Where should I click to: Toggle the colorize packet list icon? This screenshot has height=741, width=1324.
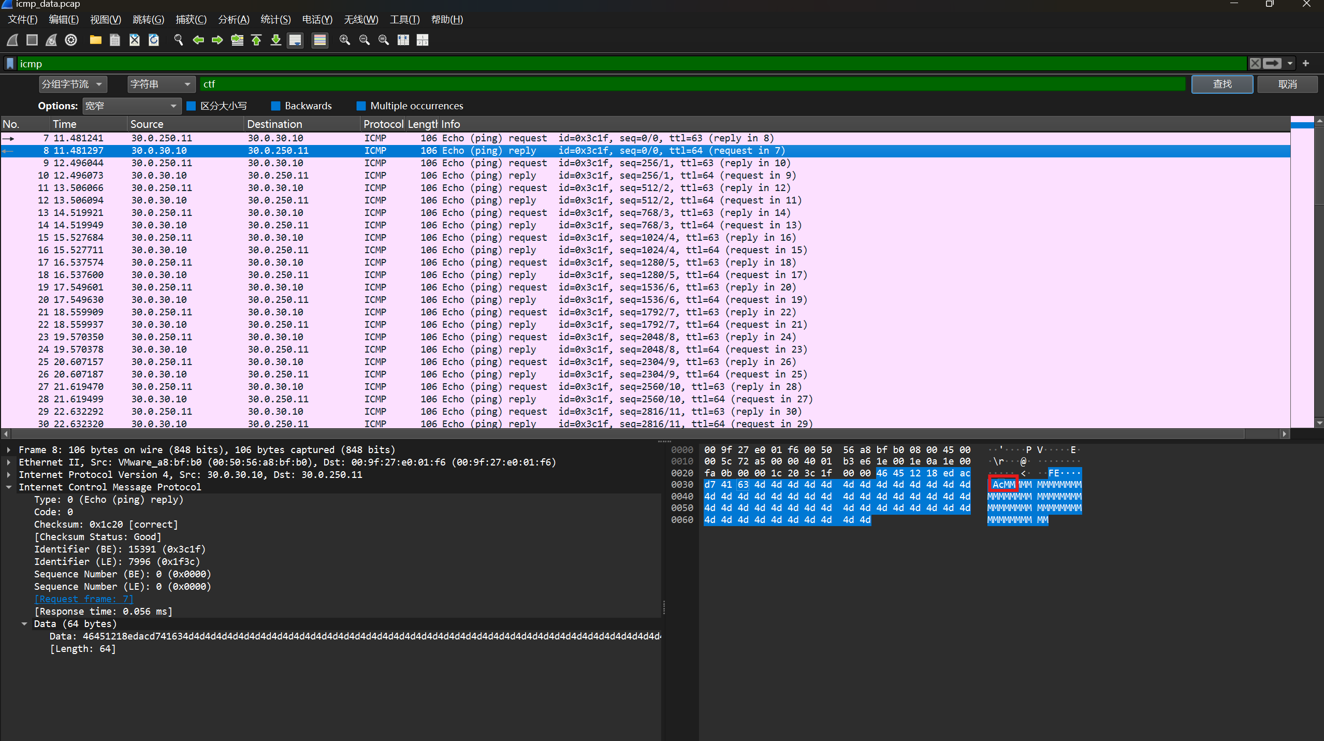[x=320, y=40]
